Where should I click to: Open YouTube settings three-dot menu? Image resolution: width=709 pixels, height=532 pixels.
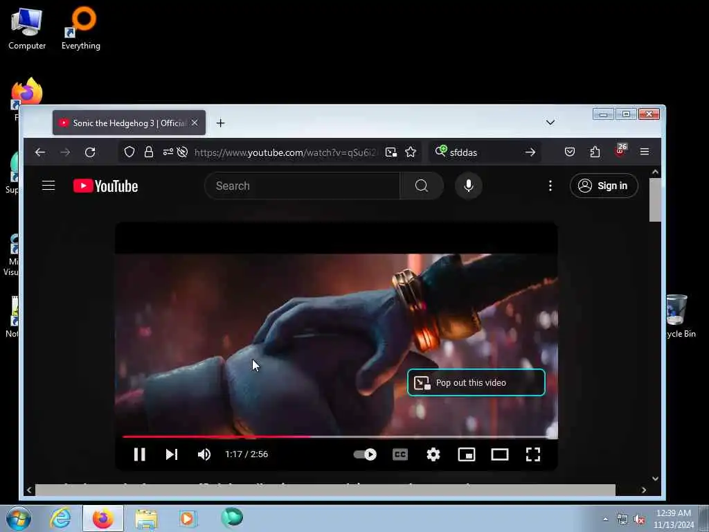point(550,186)
